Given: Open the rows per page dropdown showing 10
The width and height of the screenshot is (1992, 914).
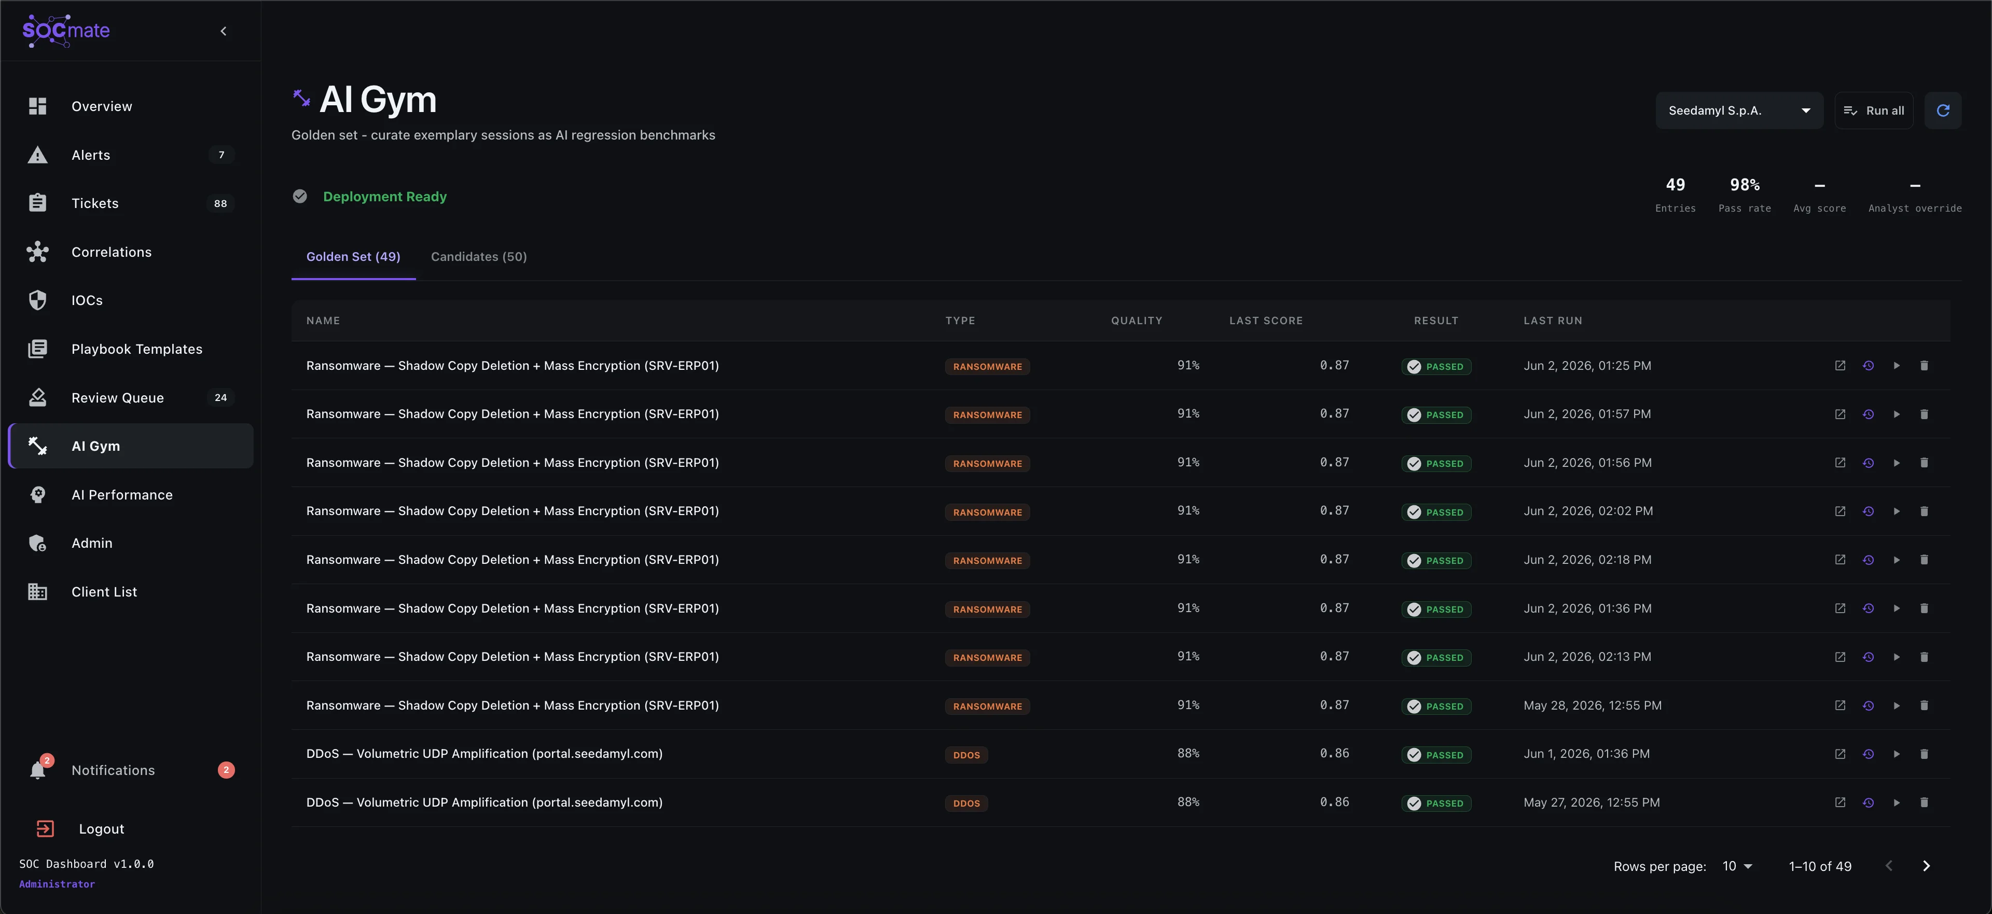Looking at the screenshot, I should (1737, 866).
